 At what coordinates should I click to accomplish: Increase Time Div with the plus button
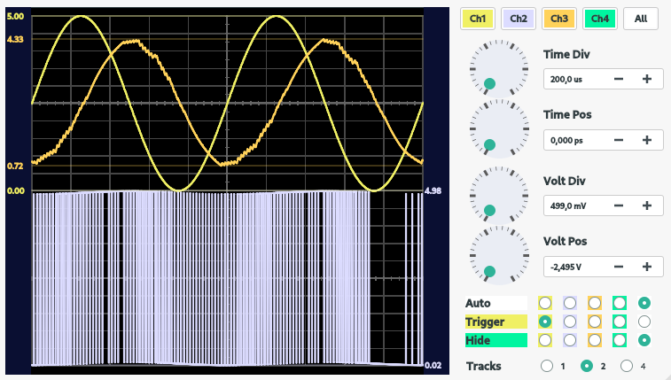pyautogui.click(x=647, y=79)
